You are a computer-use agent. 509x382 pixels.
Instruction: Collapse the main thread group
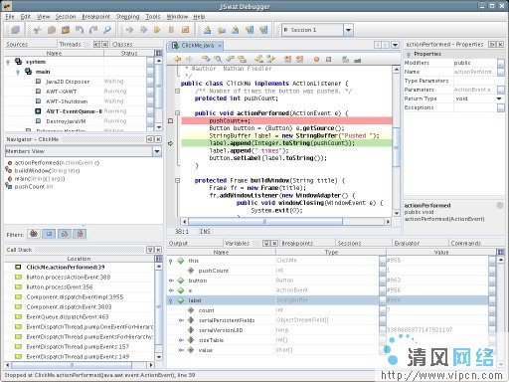click(18, 72)
